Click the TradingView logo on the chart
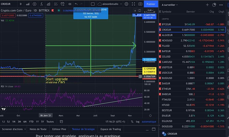Image resolution: width=229 pixels, height=137 pixels. tap(4, 109)
